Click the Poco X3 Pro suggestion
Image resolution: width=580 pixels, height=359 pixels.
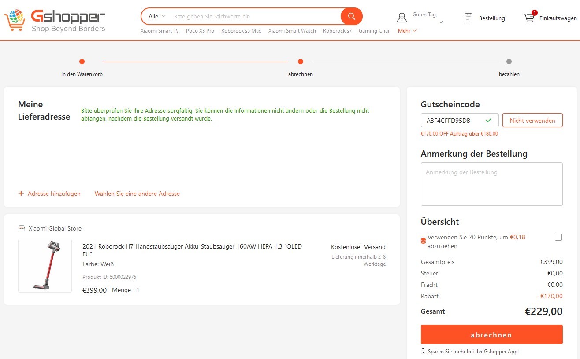200,31
